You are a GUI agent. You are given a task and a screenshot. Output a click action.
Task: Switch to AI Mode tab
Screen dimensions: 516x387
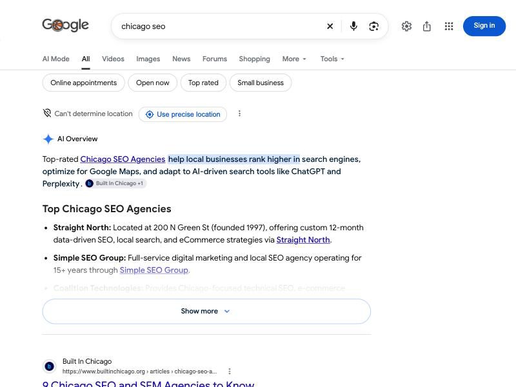(55, 59)
